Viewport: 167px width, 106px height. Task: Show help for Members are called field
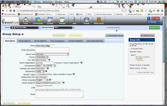point(48,68)
